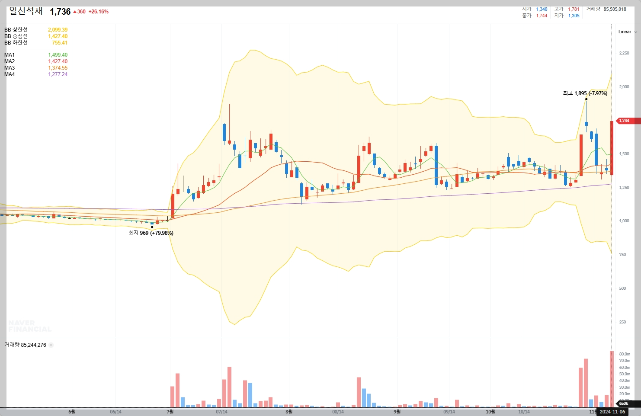Image resolution: width=641 pixels, height=416 pixels.
Task: Click the 최저 969 (+79.98%) low marker
Action: pos(151,233)
